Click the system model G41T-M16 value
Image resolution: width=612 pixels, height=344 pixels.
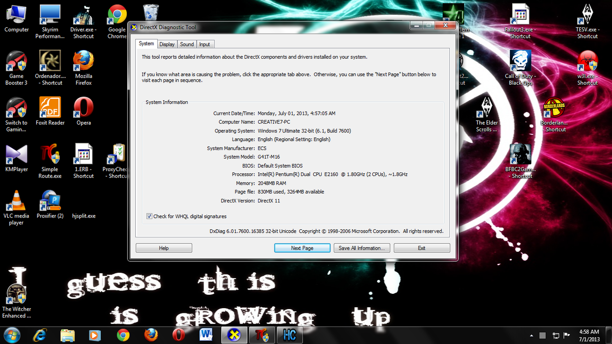[269, 157]
